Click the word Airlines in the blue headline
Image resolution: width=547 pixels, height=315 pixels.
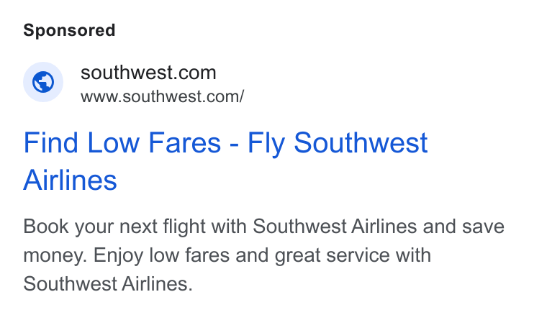pos(70,180)
